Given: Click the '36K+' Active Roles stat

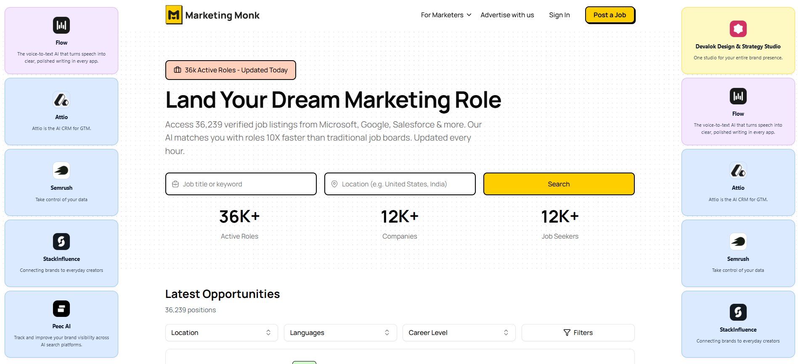Looking at the screenshot, I should (239, 217).
